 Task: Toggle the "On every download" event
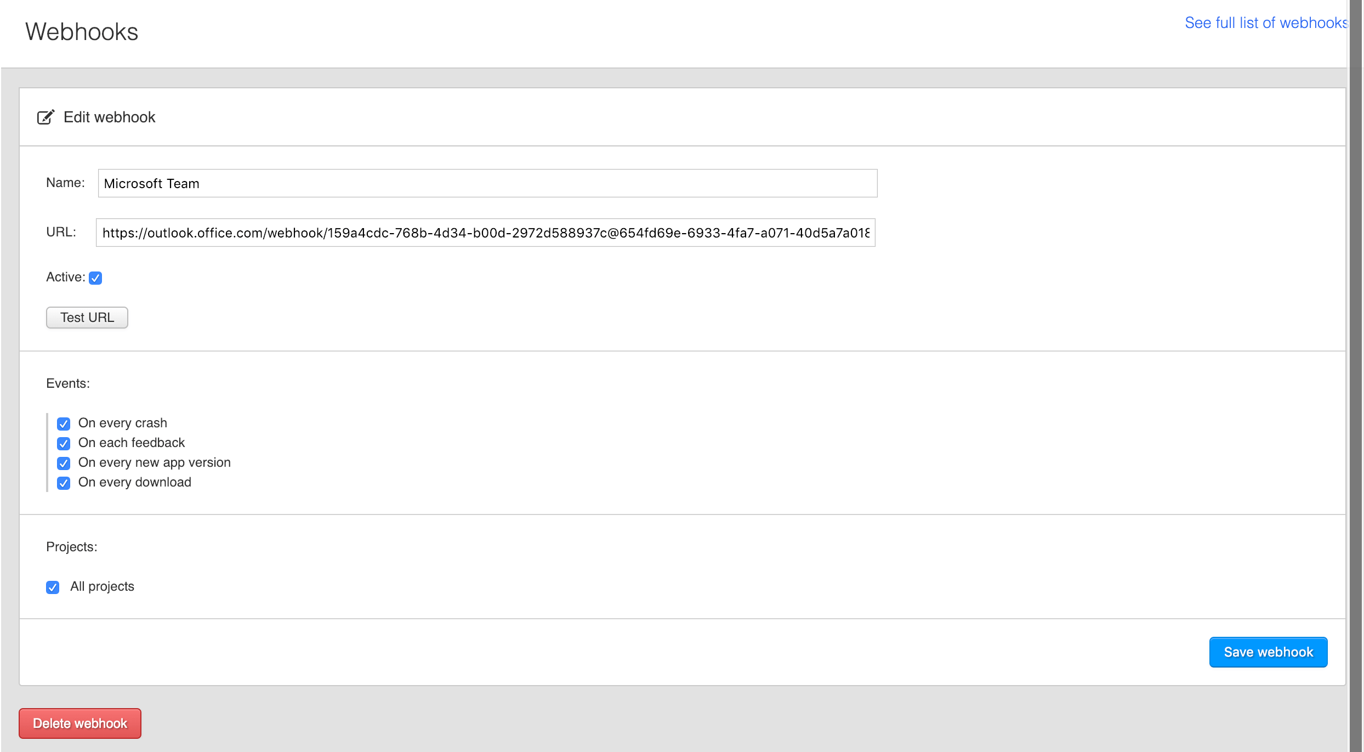(x=64, y=483)
